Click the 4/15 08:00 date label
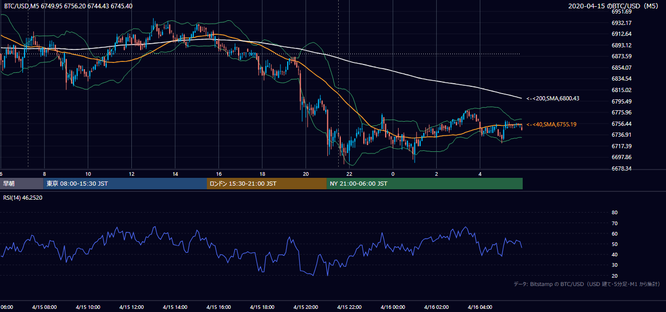This screenshot has width=666, height=312. point(44,307)
